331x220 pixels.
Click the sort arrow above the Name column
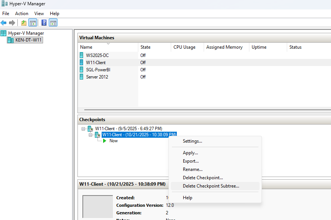(108, 44)
